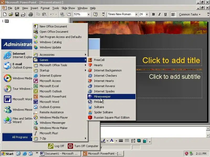Click the red security shield tray icon
Screen dimensions: 210x157
(186, 154)
